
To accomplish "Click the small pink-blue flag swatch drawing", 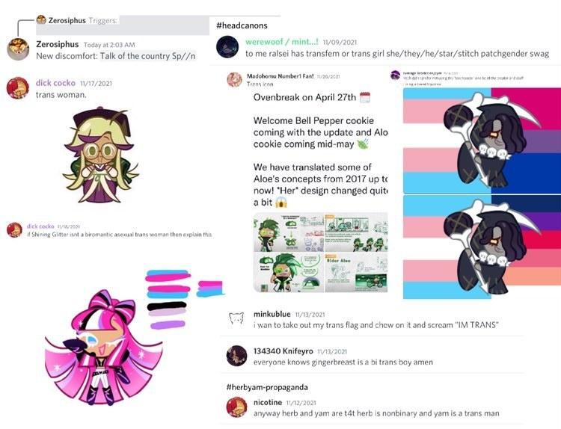I will coord(210,288).
